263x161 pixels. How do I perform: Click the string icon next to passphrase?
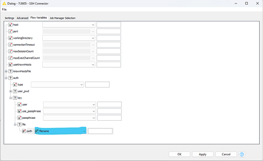[x=20, y=118]
